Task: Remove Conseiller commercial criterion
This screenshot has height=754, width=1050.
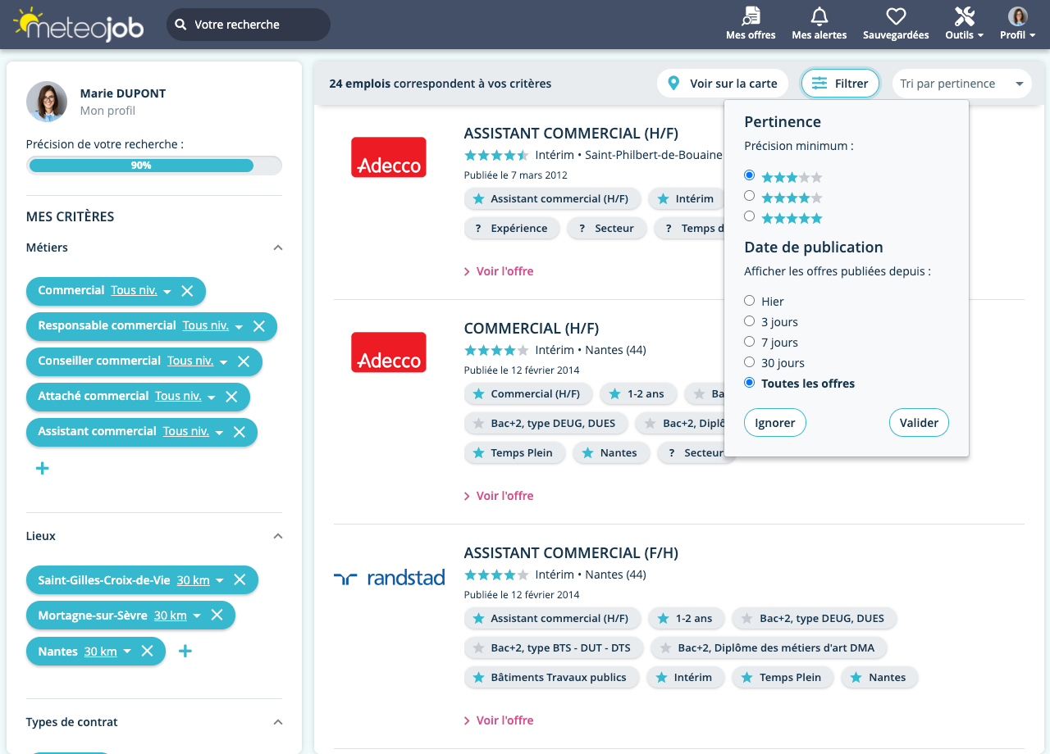Action: coord(244,361)
